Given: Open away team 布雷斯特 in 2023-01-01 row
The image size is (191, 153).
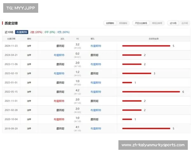Looking at the screenshot, I should click(96, 83).
